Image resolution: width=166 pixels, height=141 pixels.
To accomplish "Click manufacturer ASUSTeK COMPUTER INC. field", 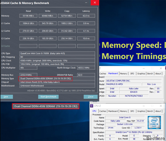I will (134, 81).
